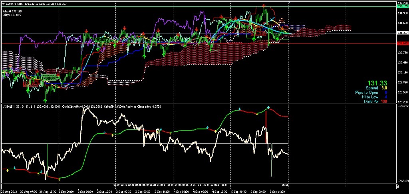This screenshot has height=194, width=409.
Task: Click the 5 Sep 08:30 time axis label
Action: point(259,191)
